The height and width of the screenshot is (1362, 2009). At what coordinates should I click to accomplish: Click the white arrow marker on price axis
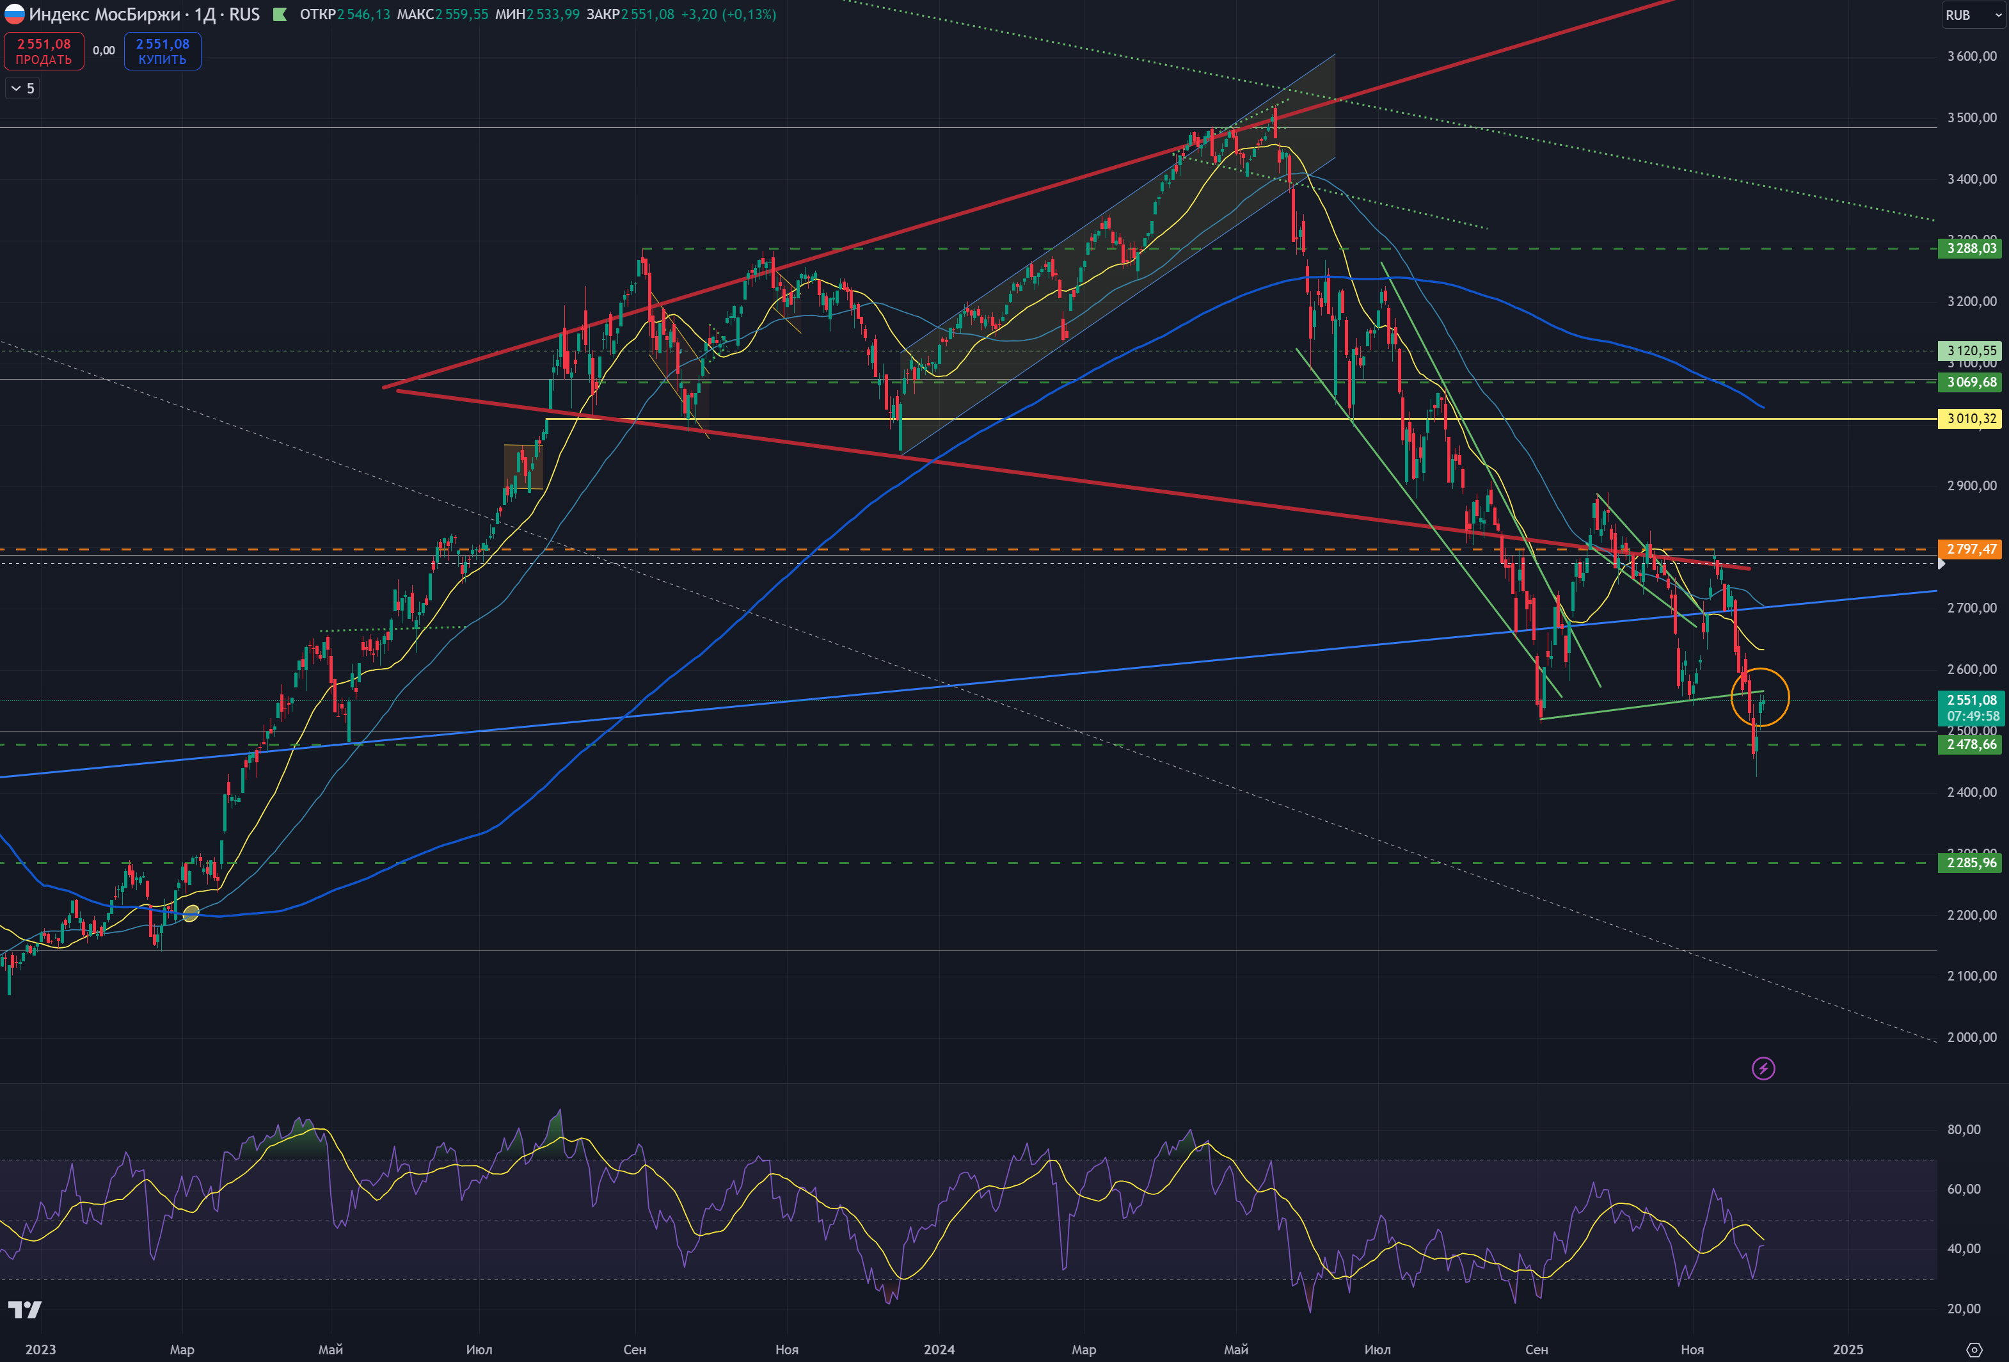tap(1942, 564)
